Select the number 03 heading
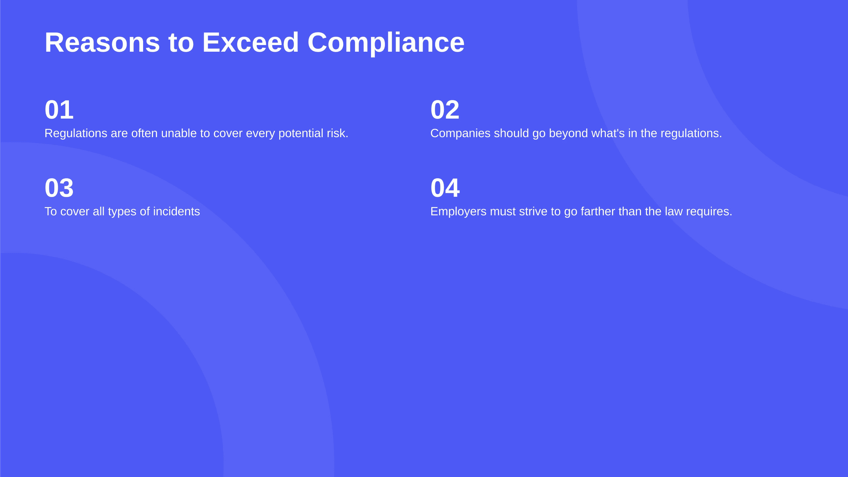 coord(59,188)
